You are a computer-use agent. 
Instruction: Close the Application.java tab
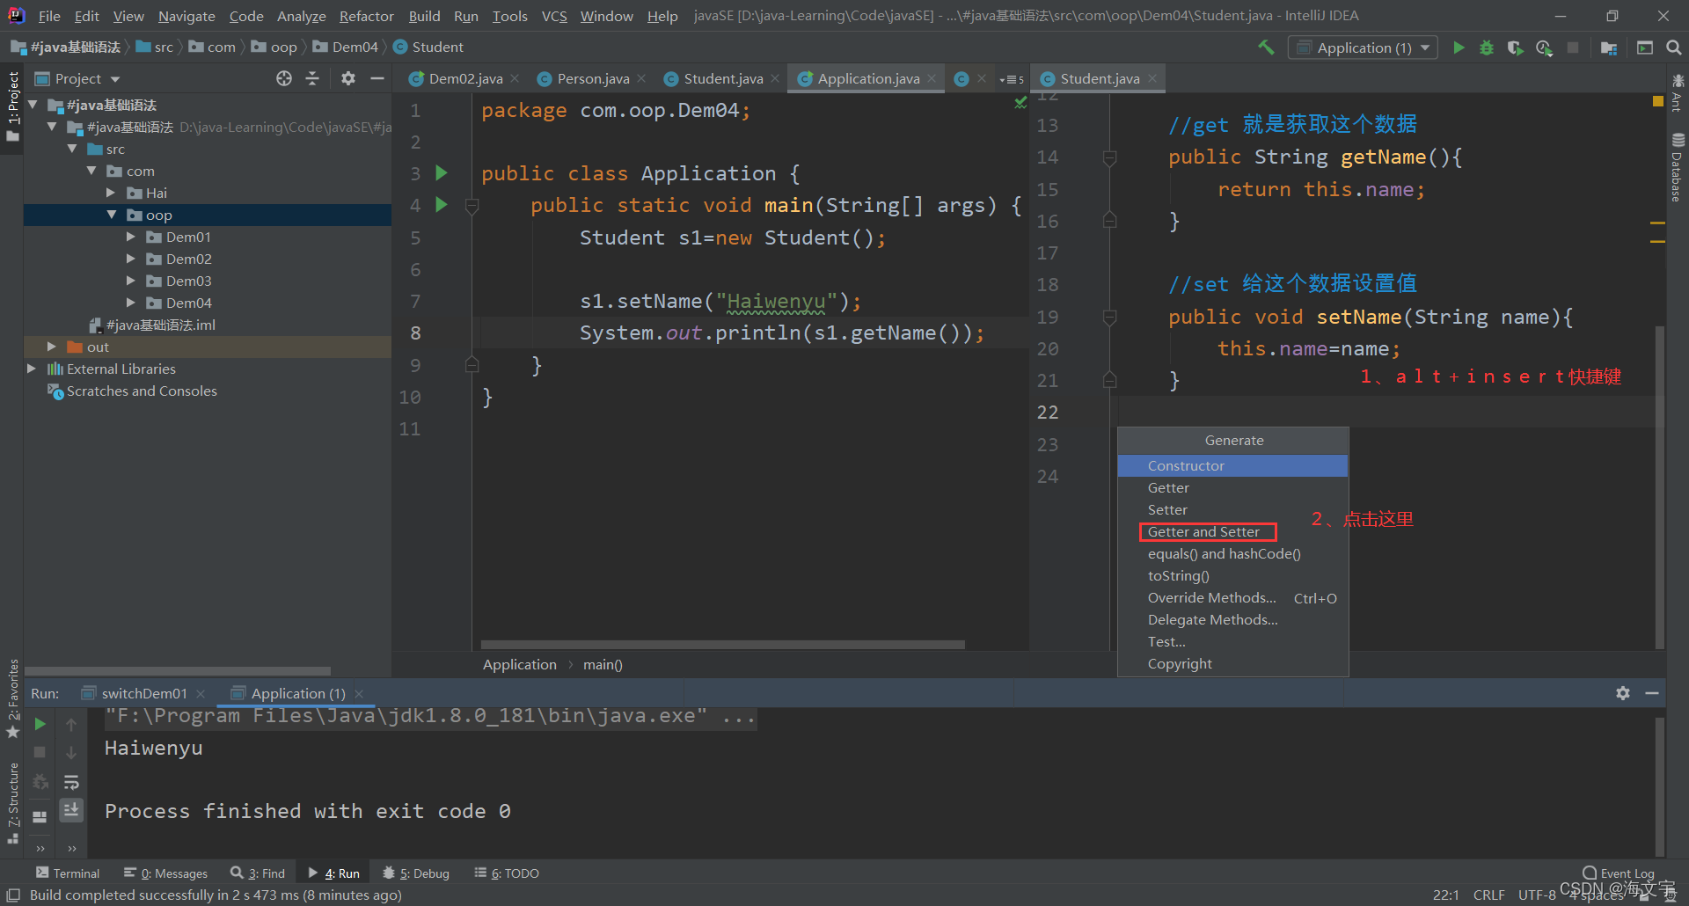pos(932,79)
